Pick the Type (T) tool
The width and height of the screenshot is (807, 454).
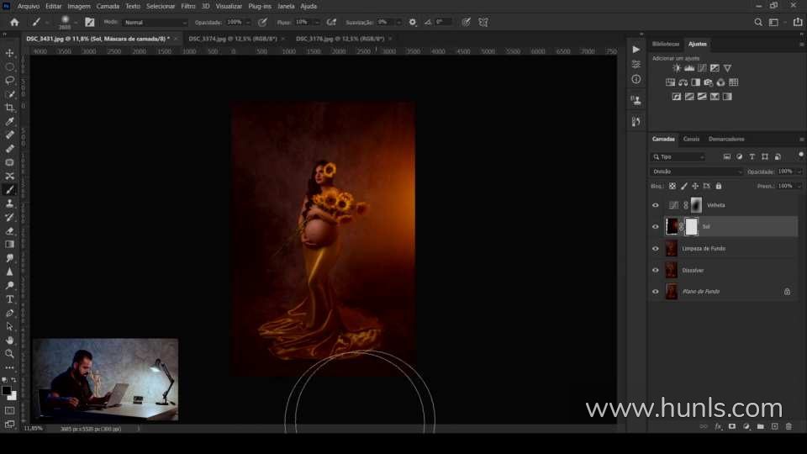[10, 299]
